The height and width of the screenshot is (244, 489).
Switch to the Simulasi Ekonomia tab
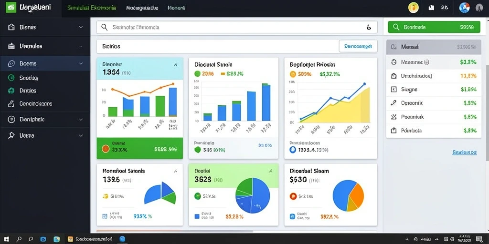92,8
